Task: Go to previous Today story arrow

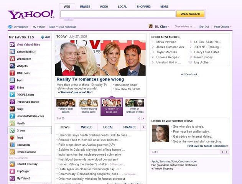Action: 139,118
